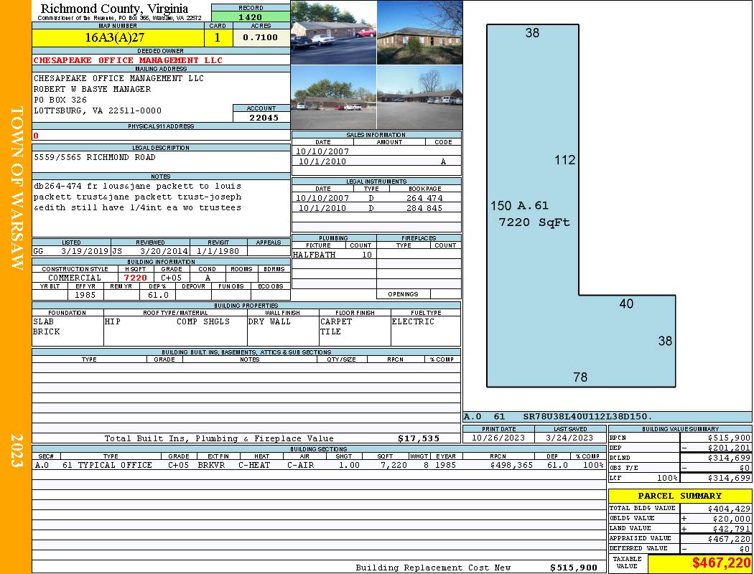754x574 pixels.
Task: Click appraised value $467,220
Action: [x=729, y=539]
